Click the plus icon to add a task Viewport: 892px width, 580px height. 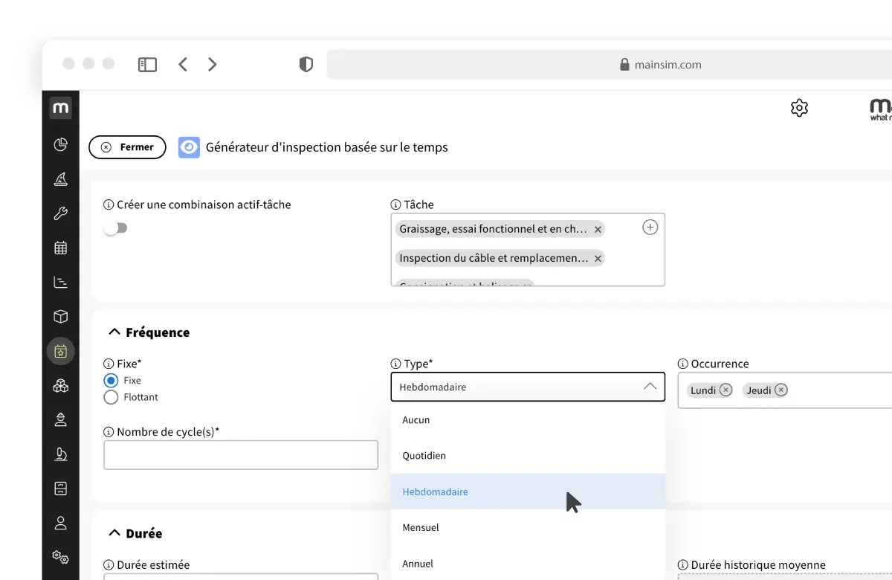point(650,228)
